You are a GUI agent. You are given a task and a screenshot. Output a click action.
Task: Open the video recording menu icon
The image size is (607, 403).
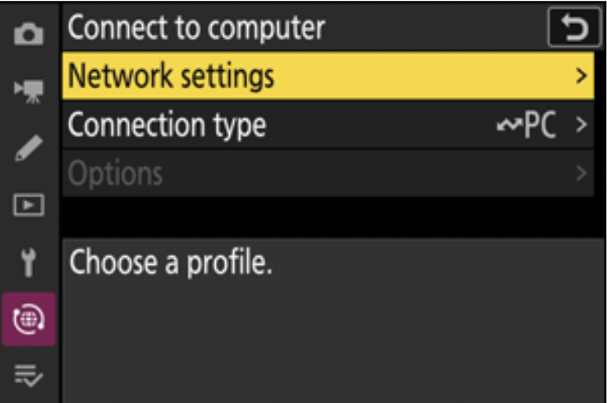(x=29, y=92)
